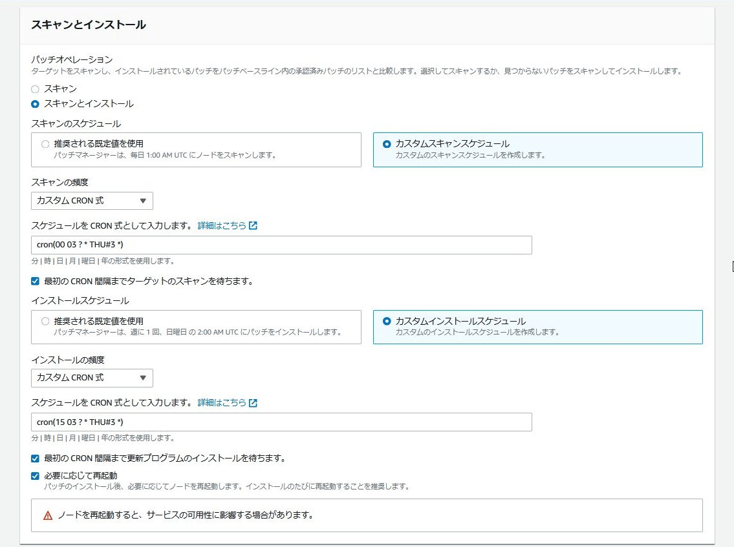Click scan CRON expression input field

coord(281,245)
